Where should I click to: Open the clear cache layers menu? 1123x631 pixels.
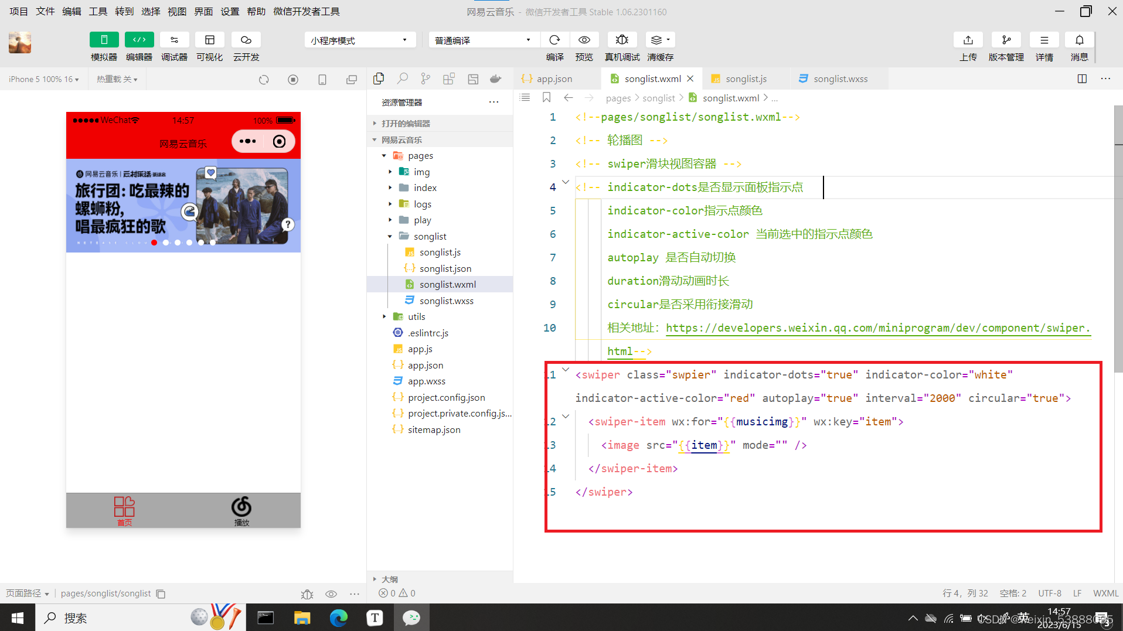pos(661,40)
